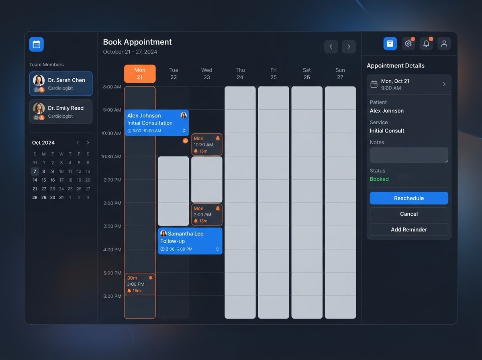Select the Sat 26 day header
The width and height of the screenshot is (482, 360).
(x=307, y=74)
